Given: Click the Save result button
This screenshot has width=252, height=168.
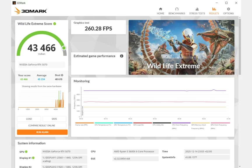Looking at the screenshot, I should (54, 119).
